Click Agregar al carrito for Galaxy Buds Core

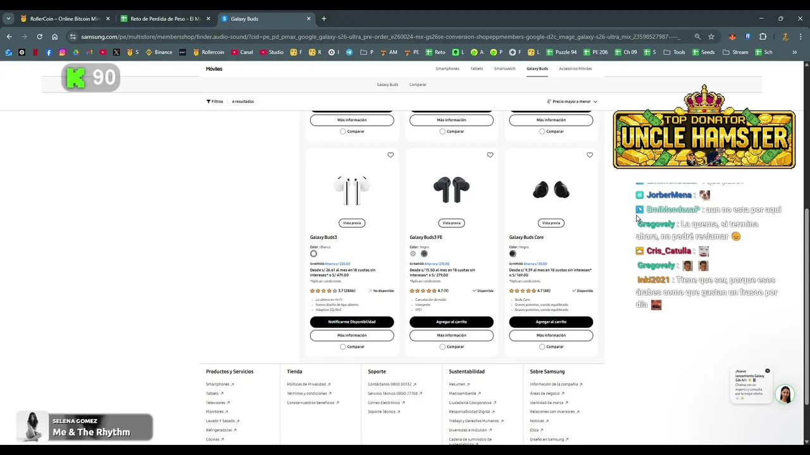click(x=551, y=322)
